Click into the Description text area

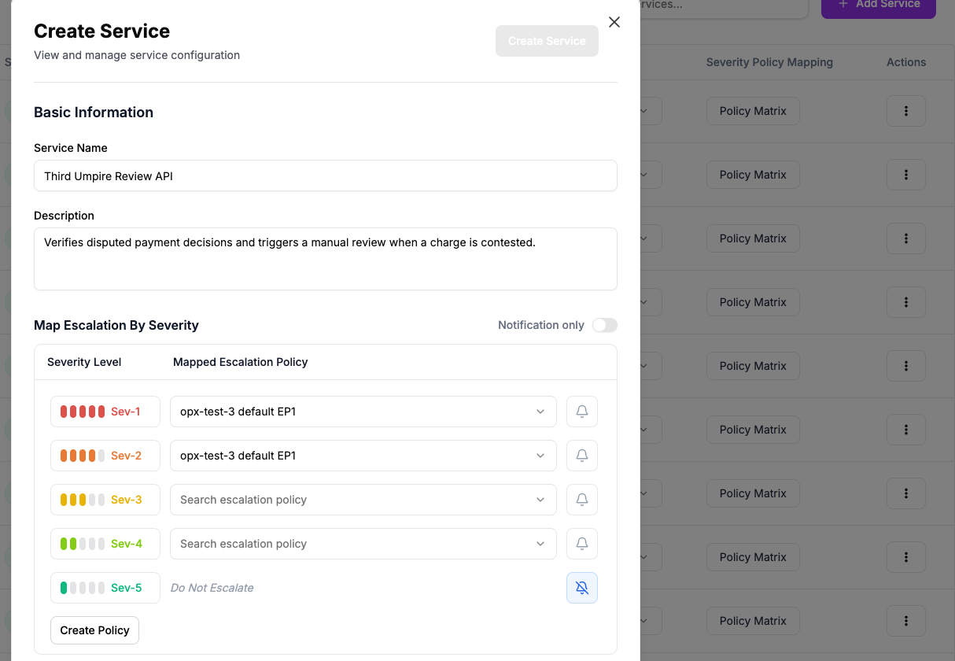click(326, 259)
